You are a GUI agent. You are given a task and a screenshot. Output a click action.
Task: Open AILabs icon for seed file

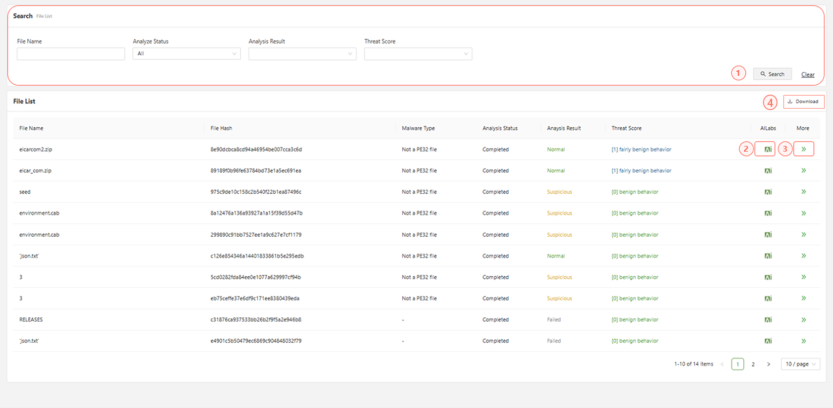pyautogui.click(x=768, y=192)
